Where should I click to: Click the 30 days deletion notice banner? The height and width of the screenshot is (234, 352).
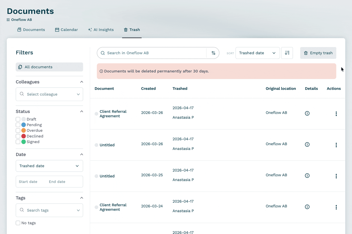216,71
